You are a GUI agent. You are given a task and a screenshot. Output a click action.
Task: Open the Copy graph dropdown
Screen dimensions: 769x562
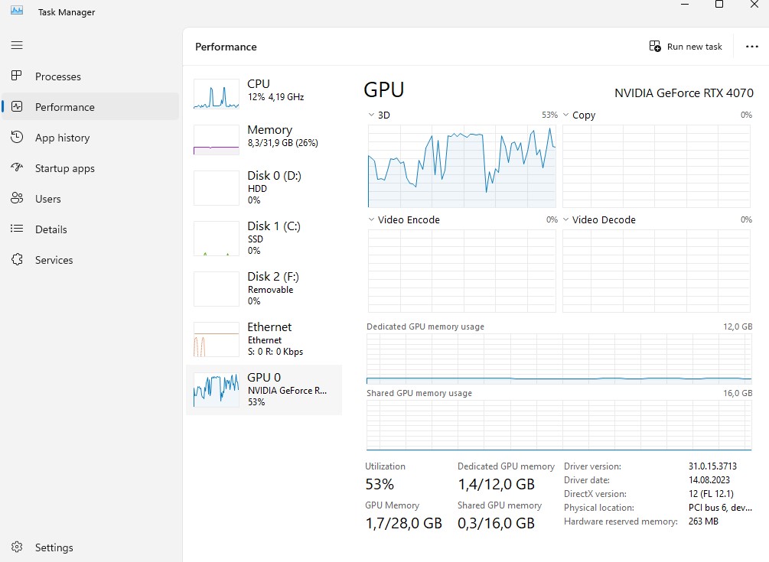567,115
